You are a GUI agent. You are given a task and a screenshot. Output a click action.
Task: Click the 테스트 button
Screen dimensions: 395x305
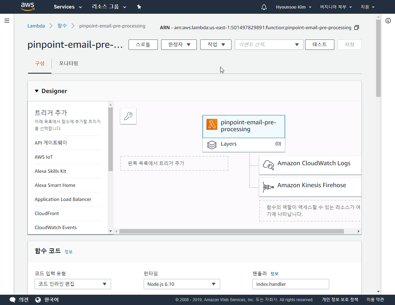320,45
